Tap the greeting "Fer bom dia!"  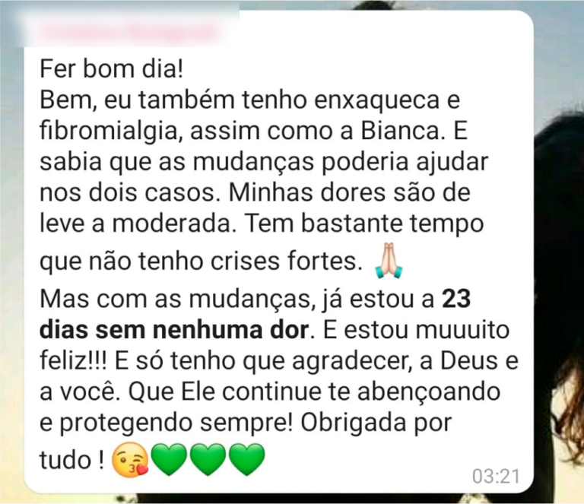[111, 69]
